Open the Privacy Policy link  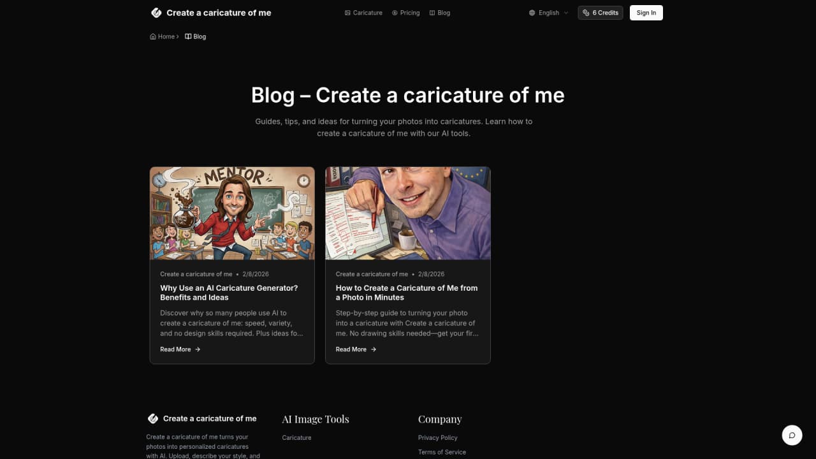(438, 438)
